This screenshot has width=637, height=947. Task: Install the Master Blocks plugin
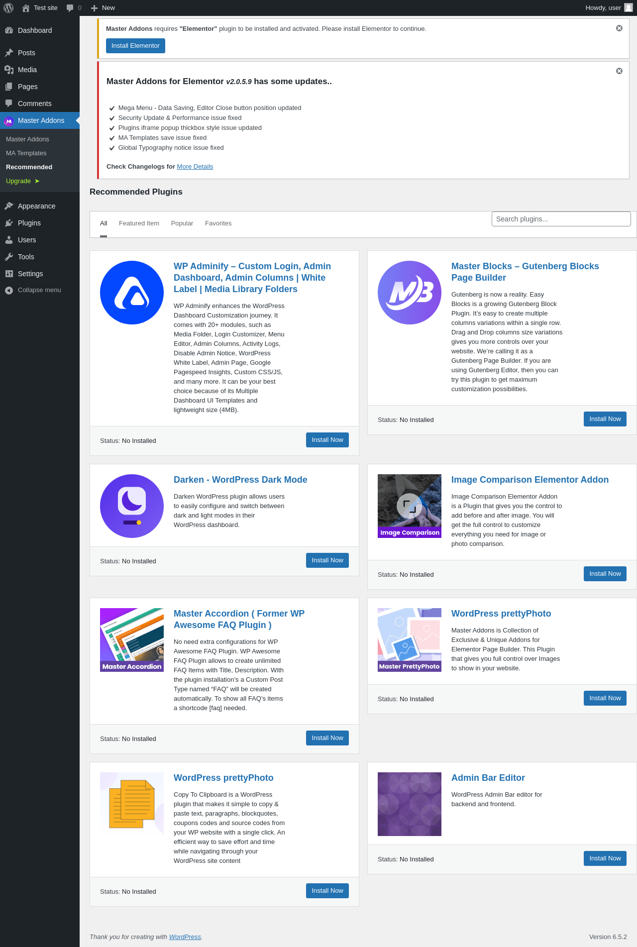pyautogui.click(x=605, y=419)
